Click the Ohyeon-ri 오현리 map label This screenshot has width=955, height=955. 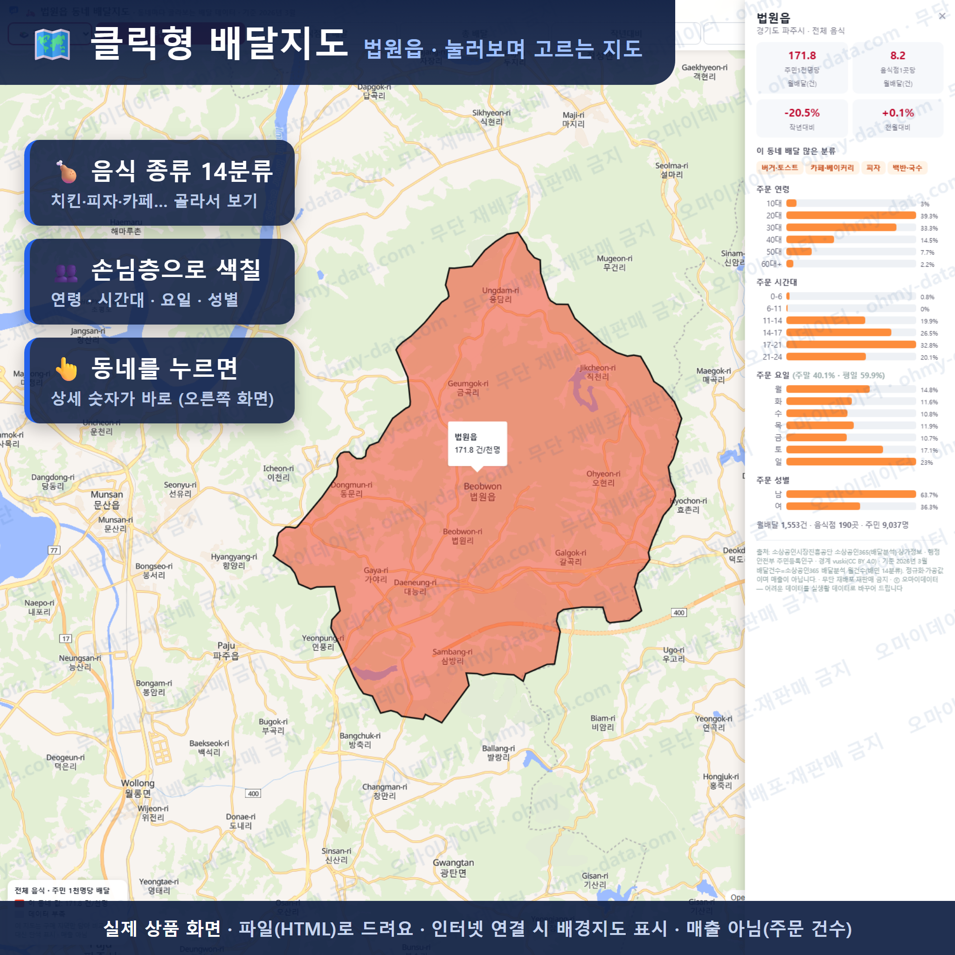(603, 478)
